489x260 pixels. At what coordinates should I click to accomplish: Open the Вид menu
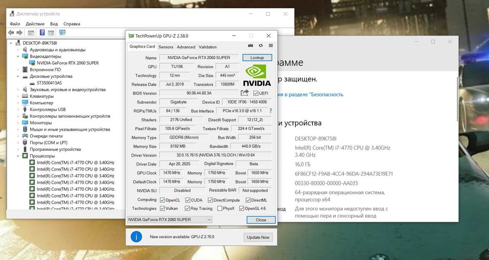point(54,24)
